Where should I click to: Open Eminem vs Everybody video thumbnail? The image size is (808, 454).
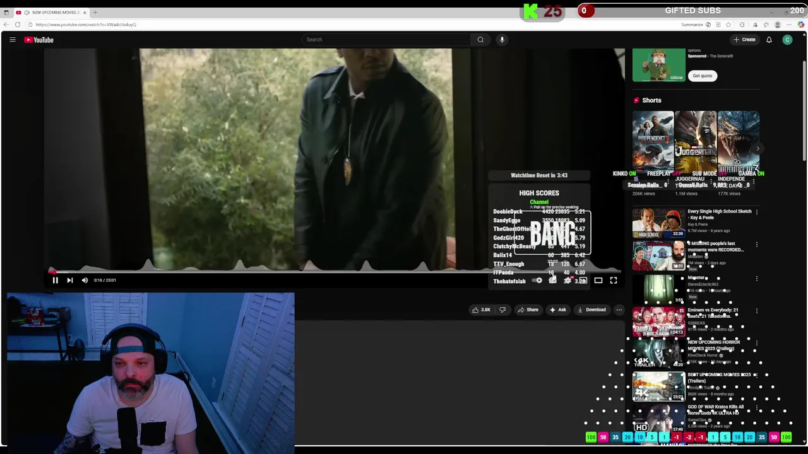pos(658,321)
